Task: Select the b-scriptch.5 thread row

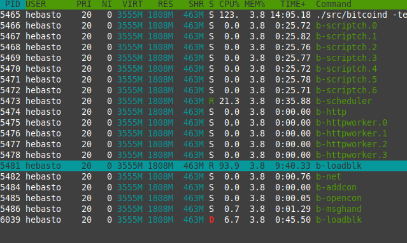Action: coord(204,79)
